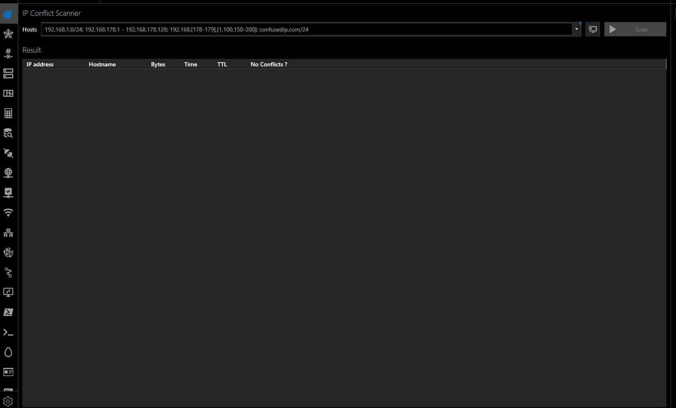This screenshot has height=408, width=676.
Task: Launch the PowerShell tool from sidebar
Action: coord(8,312)
